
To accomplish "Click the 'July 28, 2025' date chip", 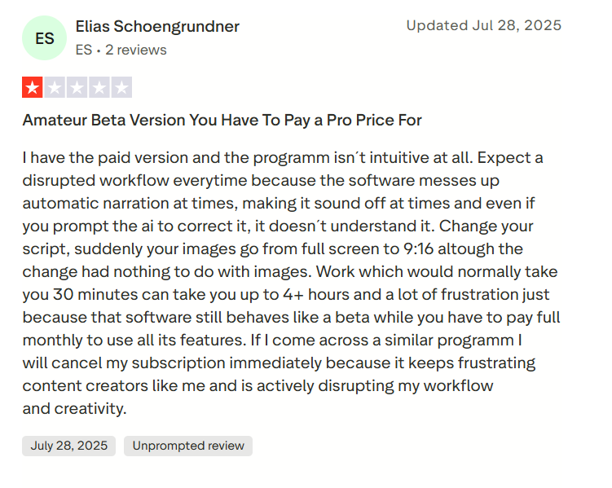I will pyautogui.click(x=69, y=446).
